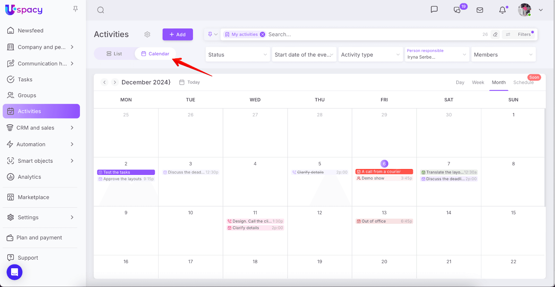Viewport: 555px width, 287px height.
Task: Open the global search magnifier icon
Action: coord(101,10)
